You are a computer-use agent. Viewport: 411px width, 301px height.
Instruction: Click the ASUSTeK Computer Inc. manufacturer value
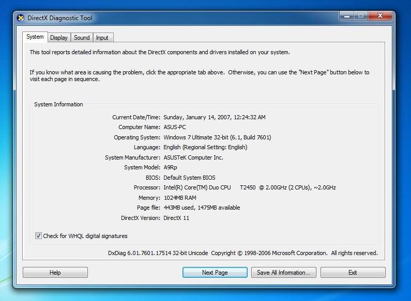click(x=193, y=157)
